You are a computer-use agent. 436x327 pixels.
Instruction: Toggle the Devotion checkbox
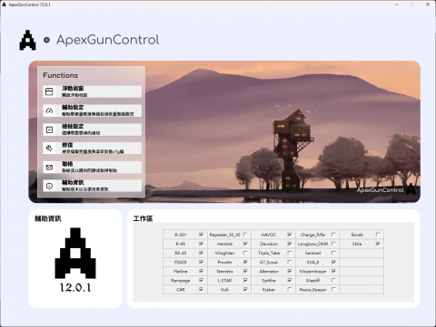290,244
